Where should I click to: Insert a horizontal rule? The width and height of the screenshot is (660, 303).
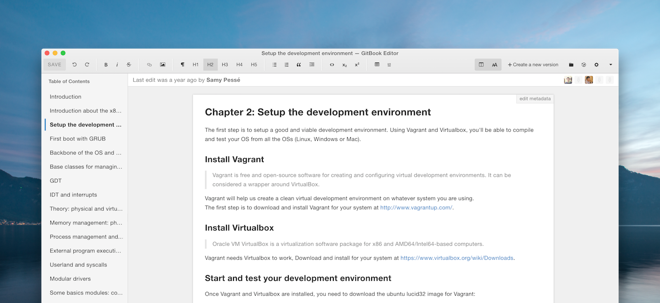(x=389, y=65)
